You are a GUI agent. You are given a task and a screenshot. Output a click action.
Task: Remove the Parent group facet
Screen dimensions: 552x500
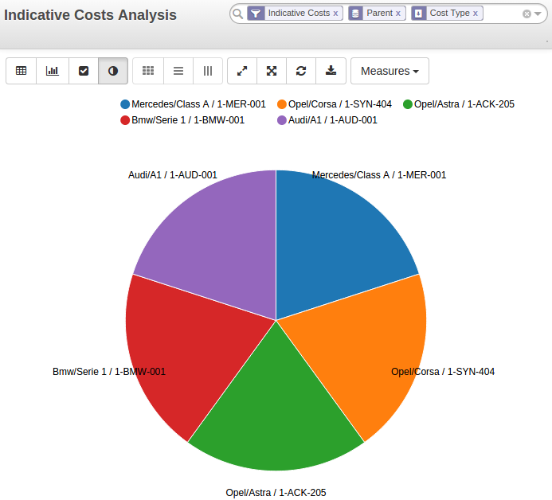(398, 14)
